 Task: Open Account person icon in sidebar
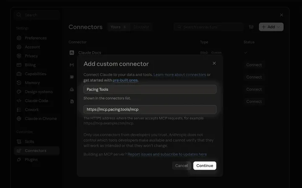pos(19,47)
